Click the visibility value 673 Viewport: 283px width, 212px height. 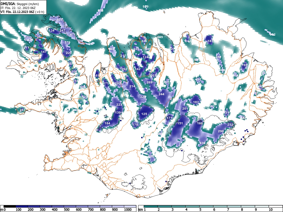tap(100, 10)
